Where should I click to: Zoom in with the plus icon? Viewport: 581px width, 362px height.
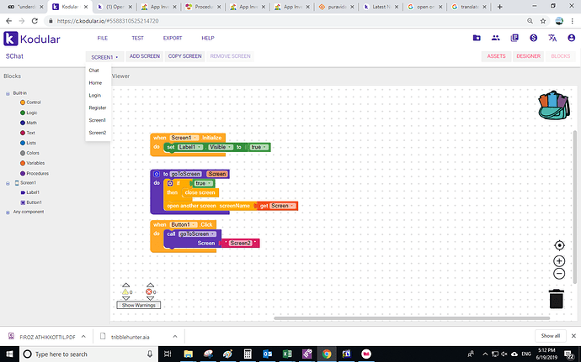[x=559, y=261]
